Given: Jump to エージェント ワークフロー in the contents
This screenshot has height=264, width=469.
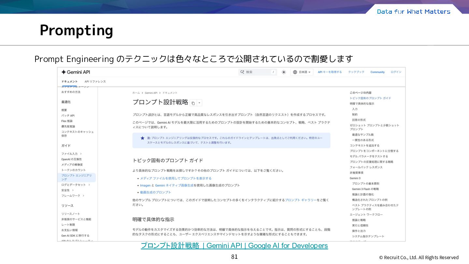Looking at the screenshot, I should [x=366, y=214].
